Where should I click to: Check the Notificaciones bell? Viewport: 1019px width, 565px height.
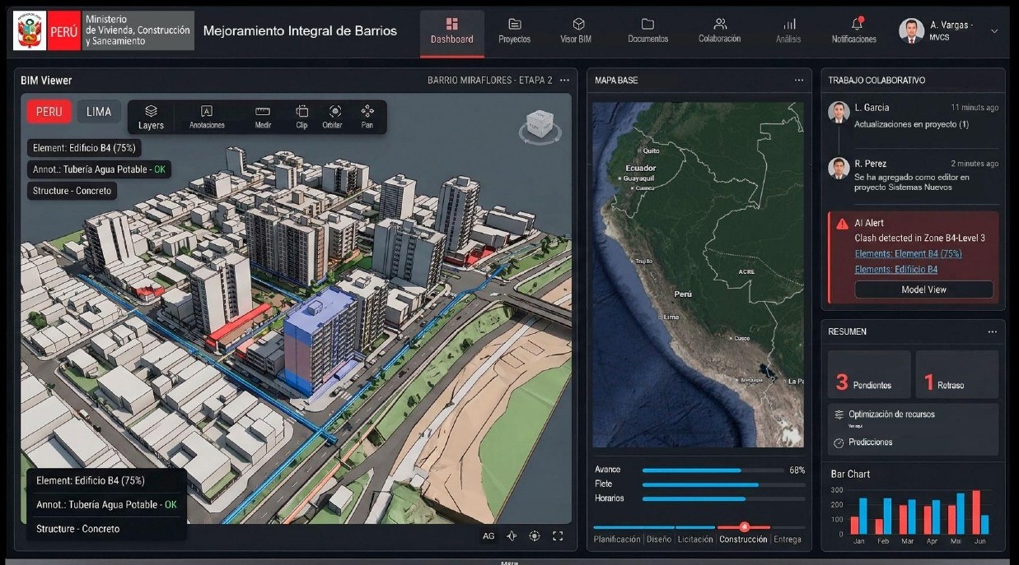(x=854, y=31)
